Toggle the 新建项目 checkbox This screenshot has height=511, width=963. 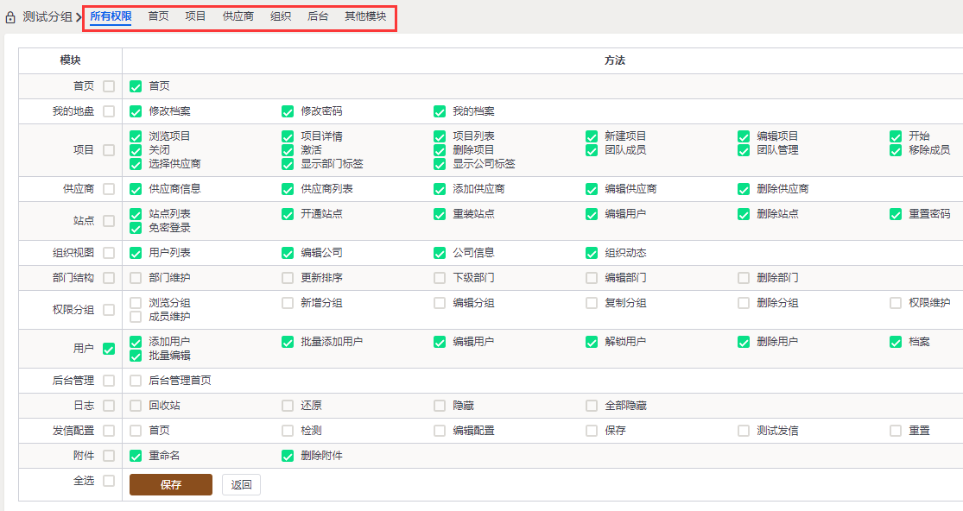(x=592, y=136)
